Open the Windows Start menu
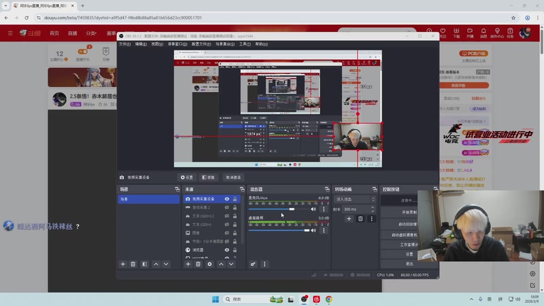 pyautogui.click(x=216, y=299)
